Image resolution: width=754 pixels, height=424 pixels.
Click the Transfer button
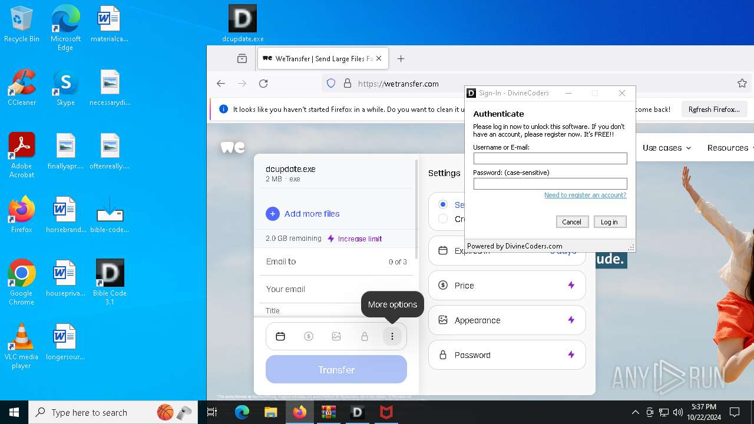click(336, 370)
